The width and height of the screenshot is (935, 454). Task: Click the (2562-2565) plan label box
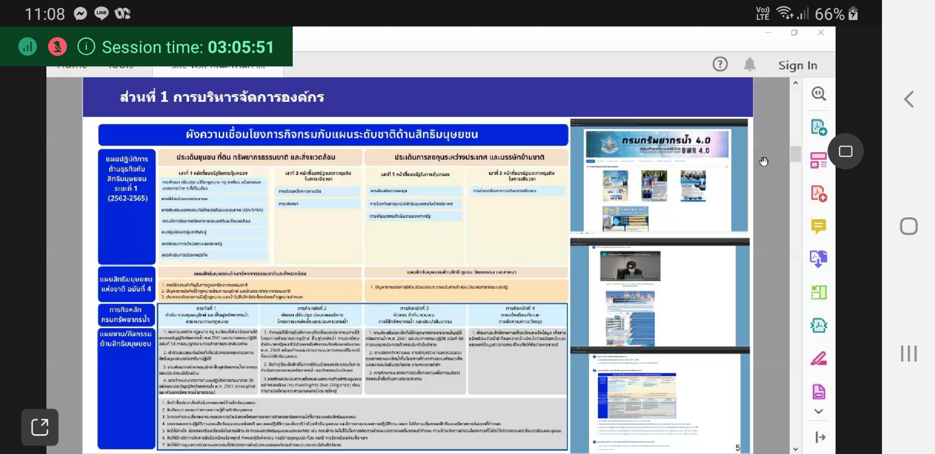pos(126,207)
